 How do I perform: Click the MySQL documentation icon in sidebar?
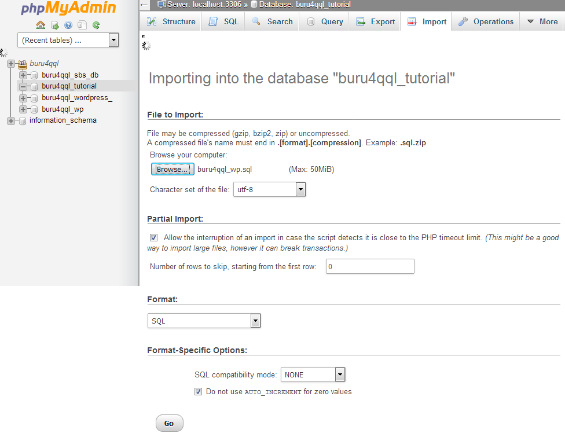[x=82, y=25]
